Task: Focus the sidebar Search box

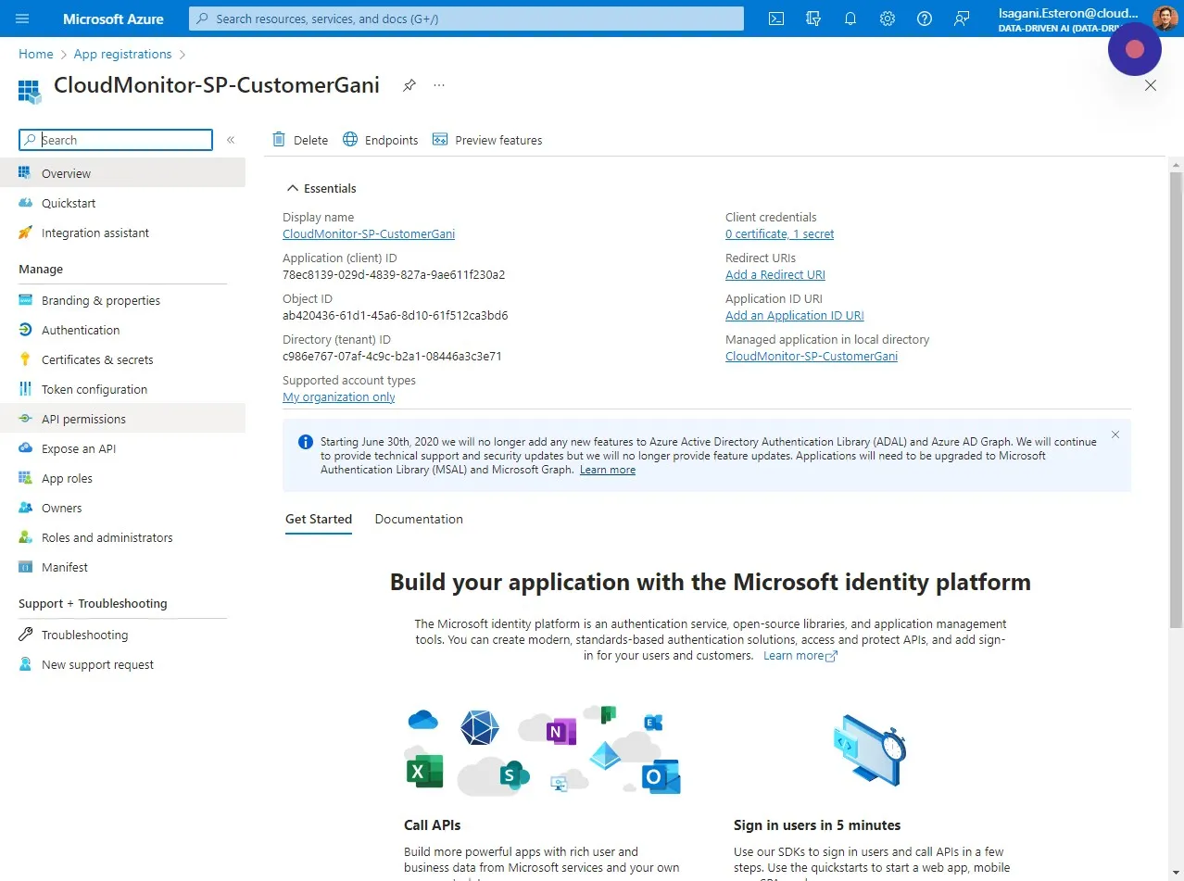Action: click(116, 140)
